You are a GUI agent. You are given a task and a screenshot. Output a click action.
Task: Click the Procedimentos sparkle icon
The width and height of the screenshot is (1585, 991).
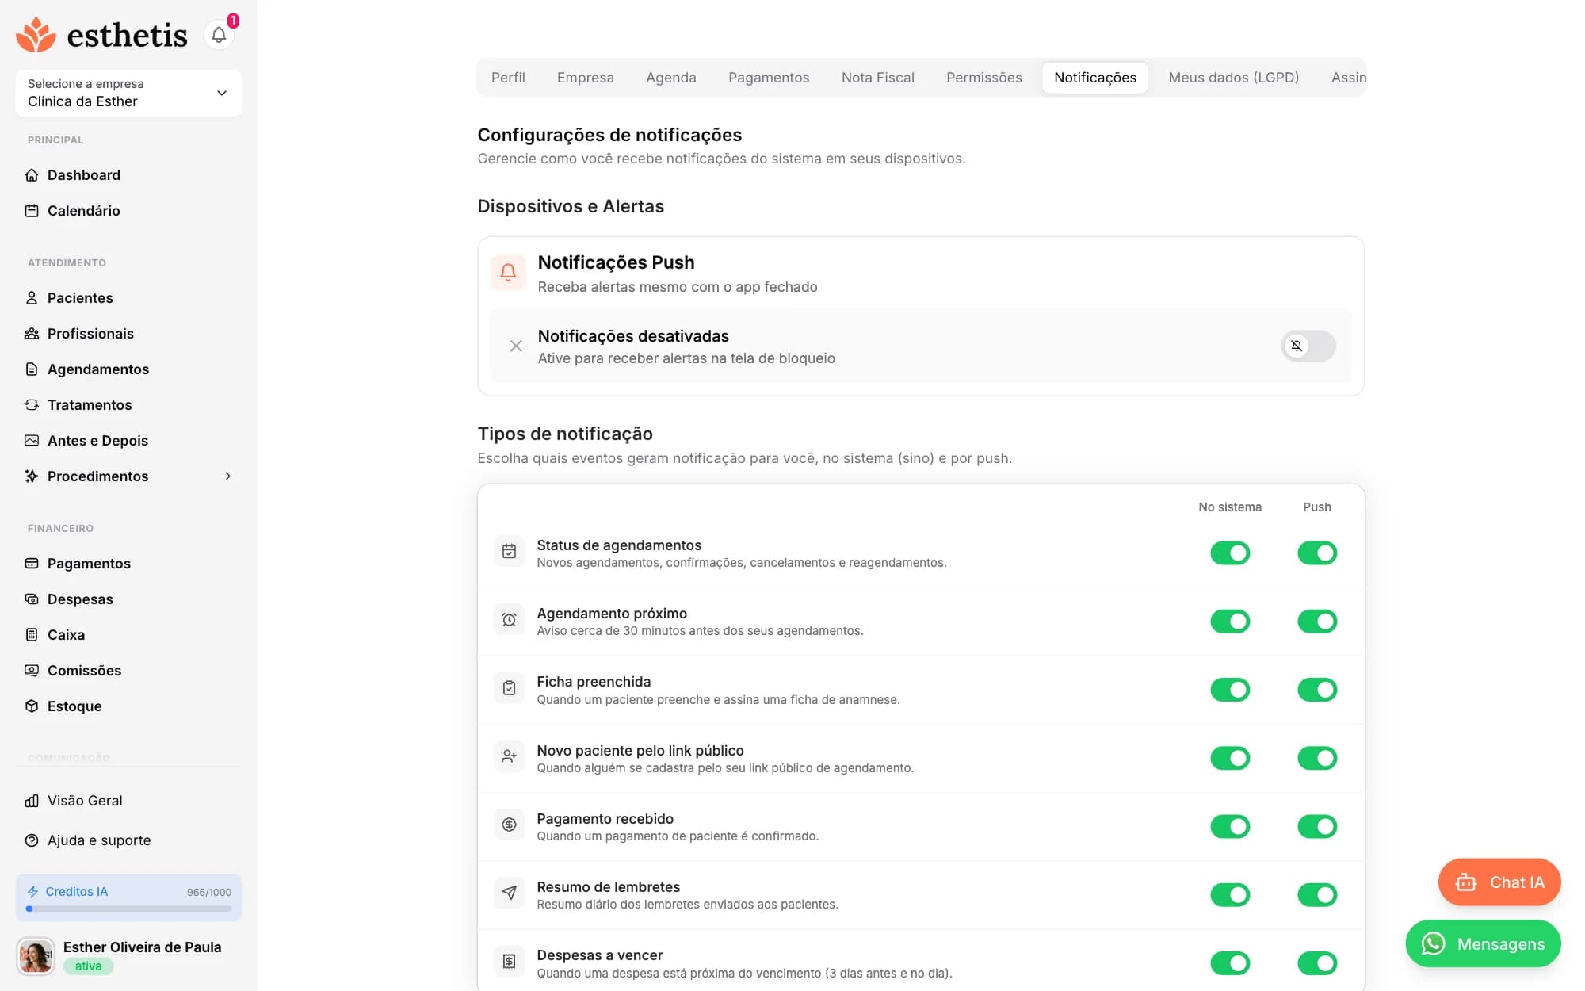[32, 476]
